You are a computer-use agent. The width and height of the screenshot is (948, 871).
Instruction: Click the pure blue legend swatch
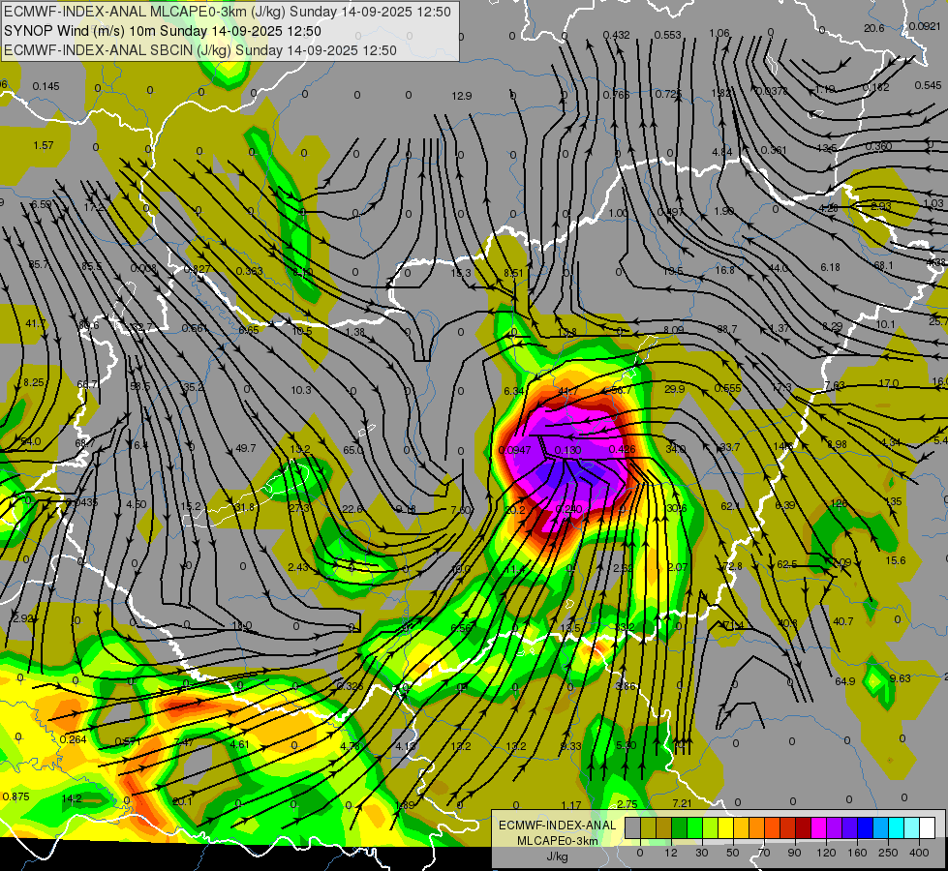pyautogui.click(x=865, y=827)
